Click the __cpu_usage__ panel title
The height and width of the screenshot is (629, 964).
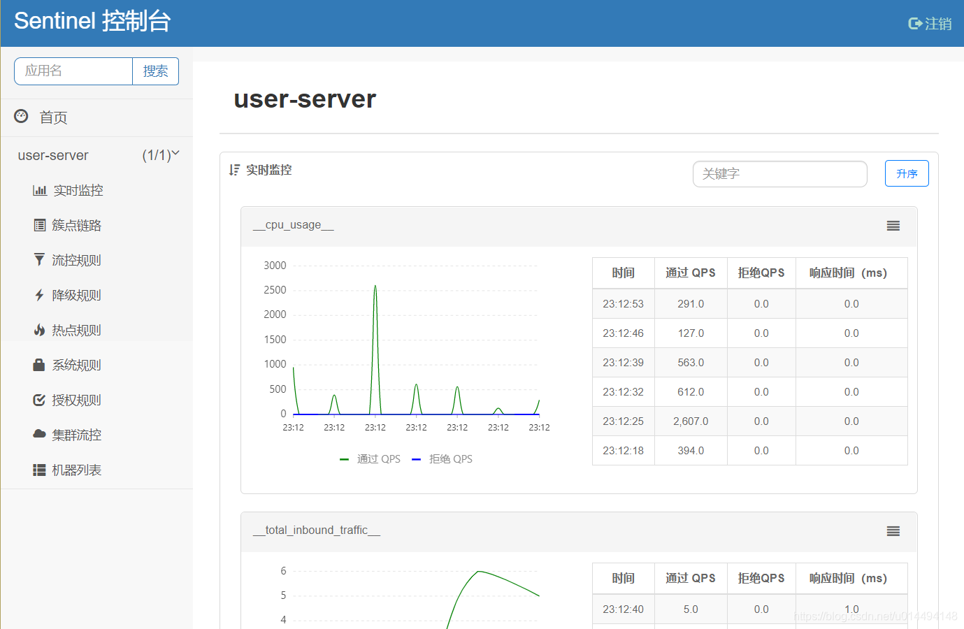pyautogui.click(x=294, y=225)
